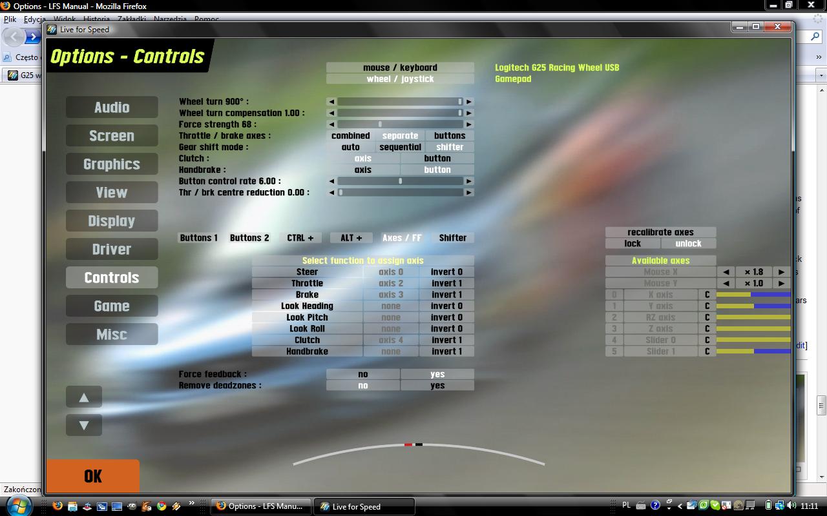
Task: Click the Firefox forward arrow button
Action: coord(33,37)
